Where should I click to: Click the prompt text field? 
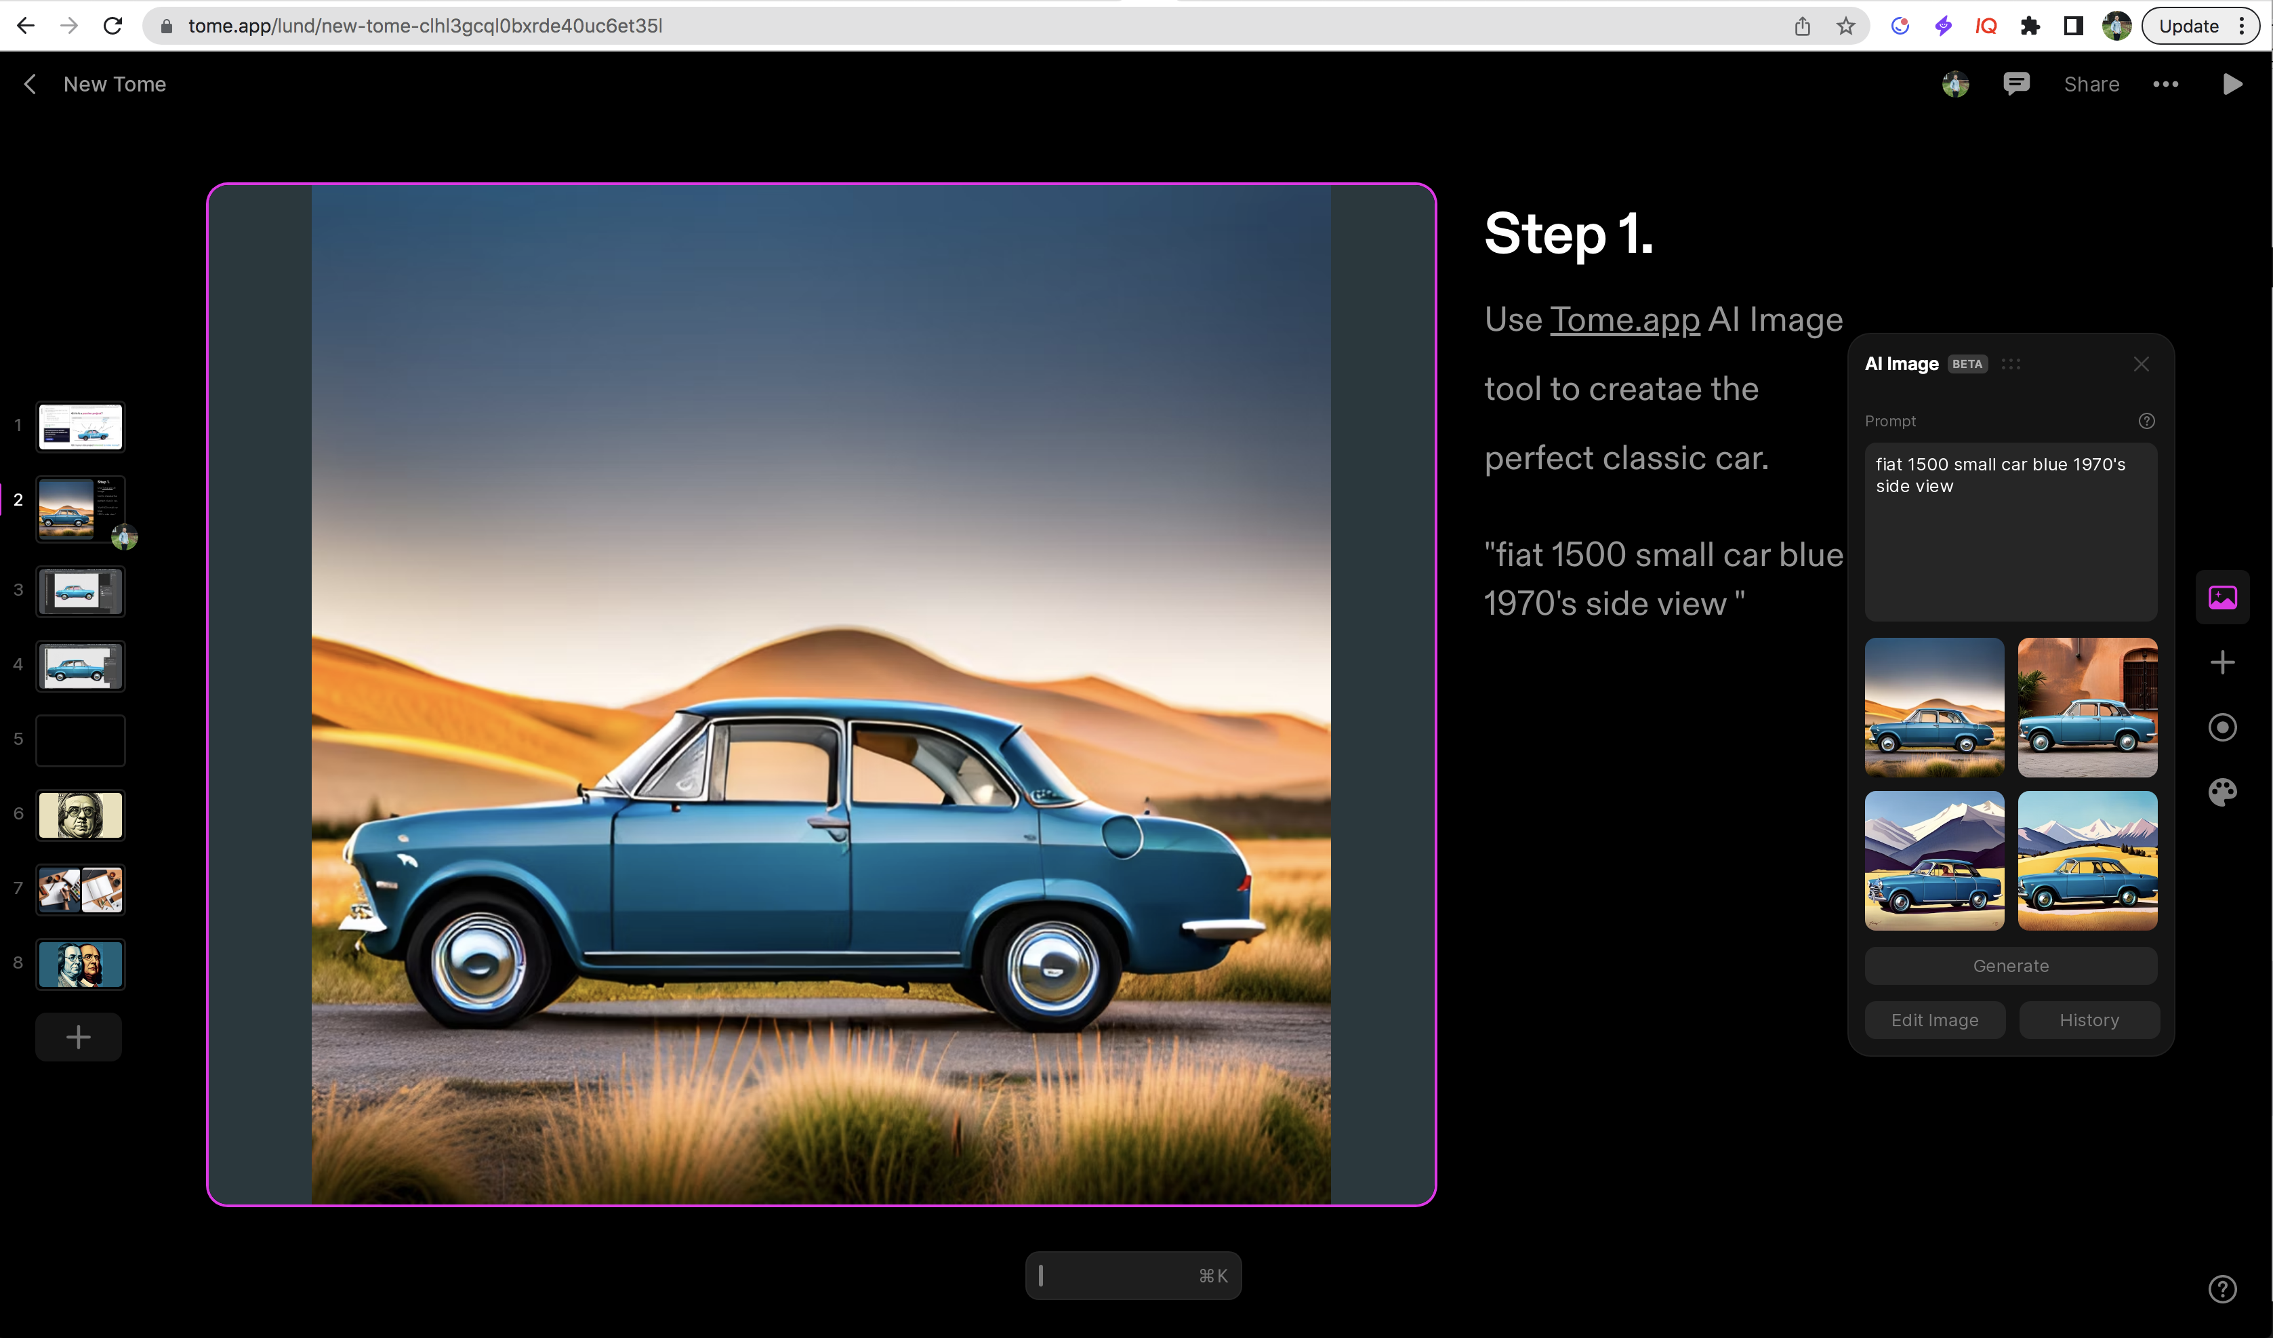(x=2011, y=532)
